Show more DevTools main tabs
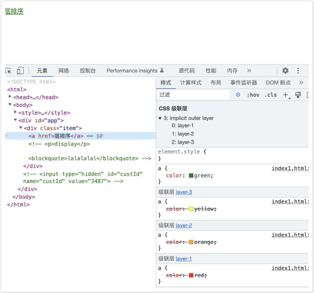This screenshot has width=314, height=293. 249,70
